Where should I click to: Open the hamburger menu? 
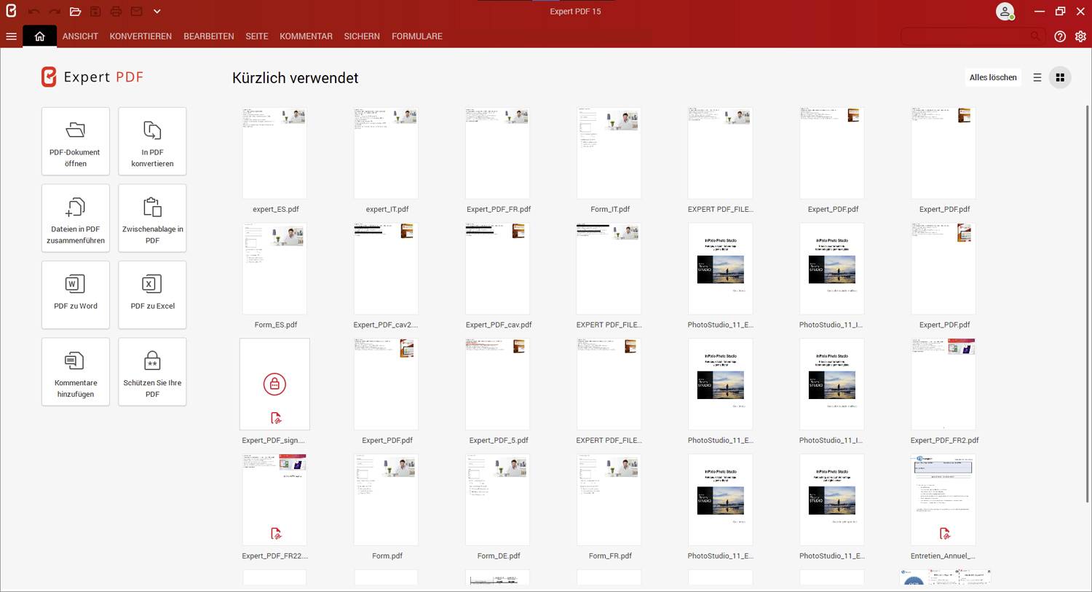click(11, 36)
